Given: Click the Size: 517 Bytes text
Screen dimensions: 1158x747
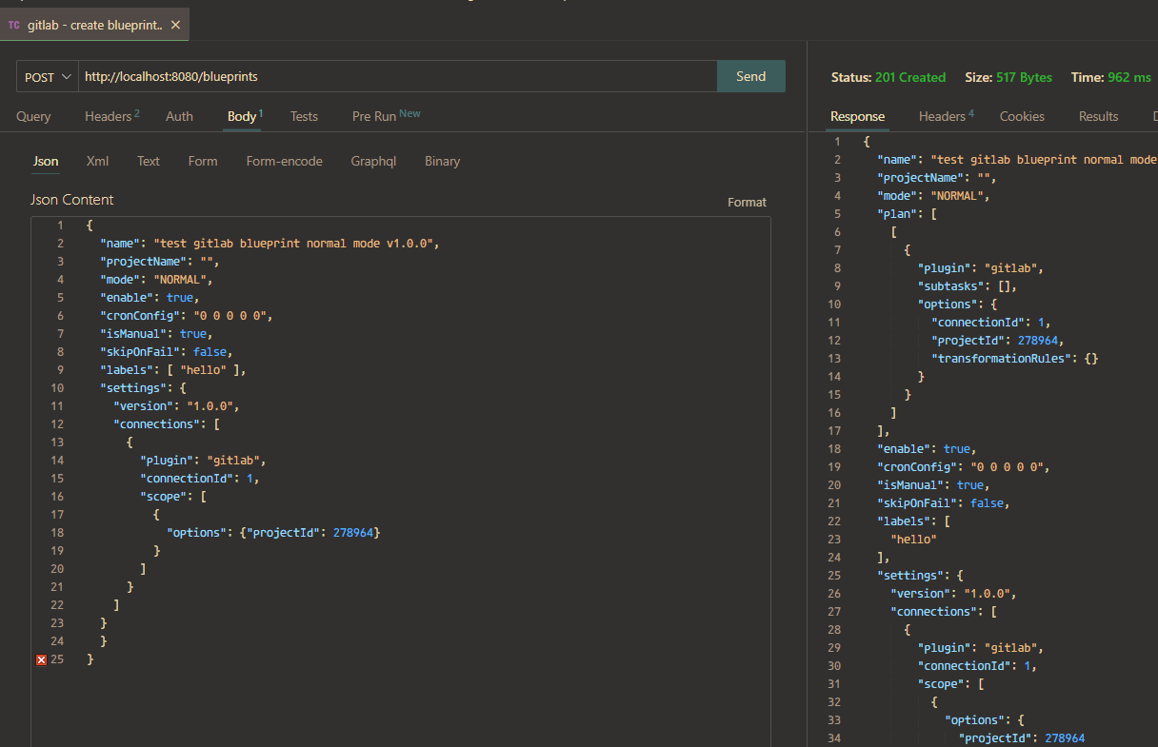Looking at the screenshot, I should point(1008,77).
